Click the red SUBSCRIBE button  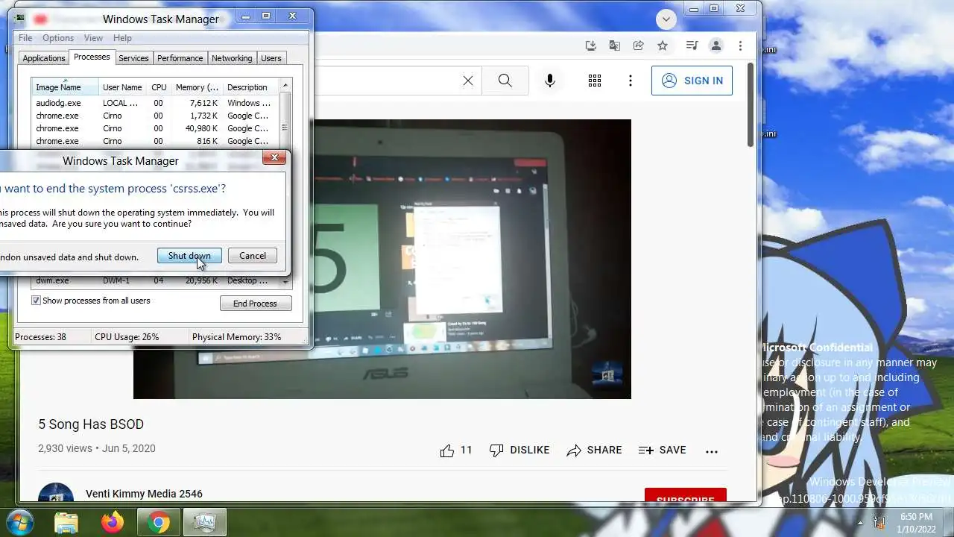(686, 497)
